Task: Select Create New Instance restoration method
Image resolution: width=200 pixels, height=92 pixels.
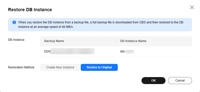Action: click(60, 67)
